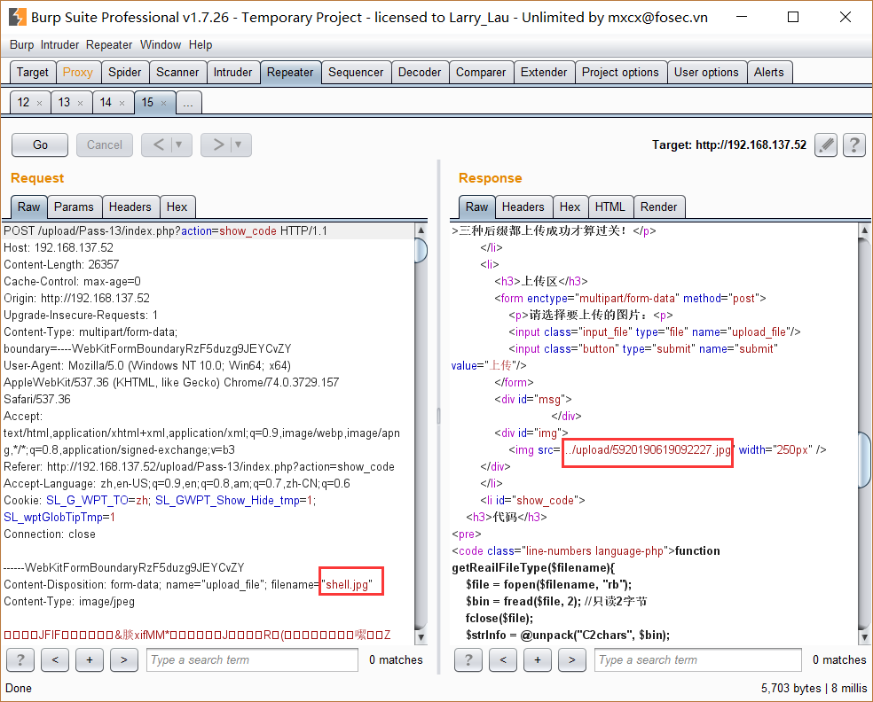Viewport: 873px width, 702px height.
Task: Show request Headers view
Action: 130,207
